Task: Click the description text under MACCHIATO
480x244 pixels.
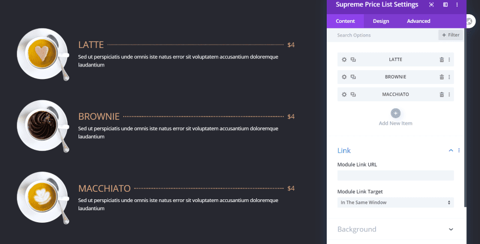Action: [x=178, y=204]
